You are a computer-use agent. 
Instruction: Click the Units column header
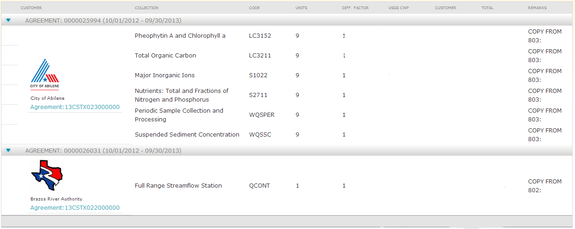301,8
